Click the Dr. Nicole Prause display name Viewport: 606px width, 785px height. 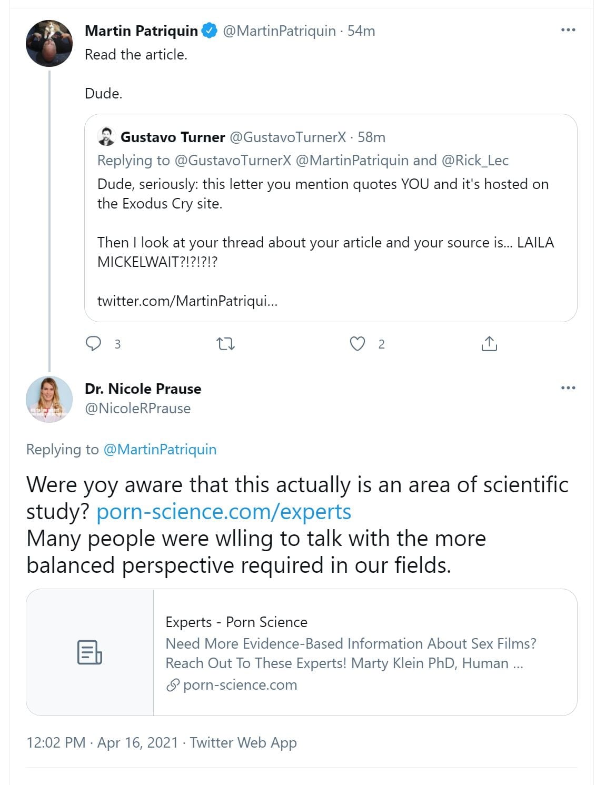point(143,389)
